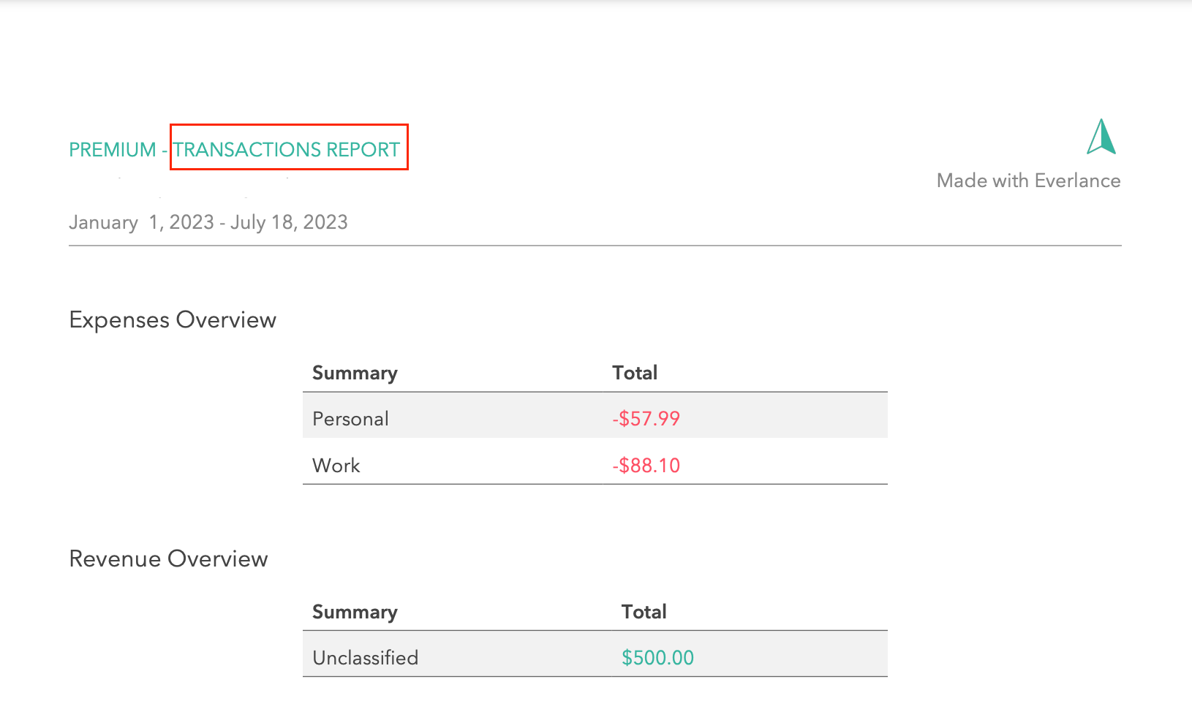This screenshot has width=1192, height=712.
Task: Click the -$57.99 personal total amount
Action: tap(646, 419)
